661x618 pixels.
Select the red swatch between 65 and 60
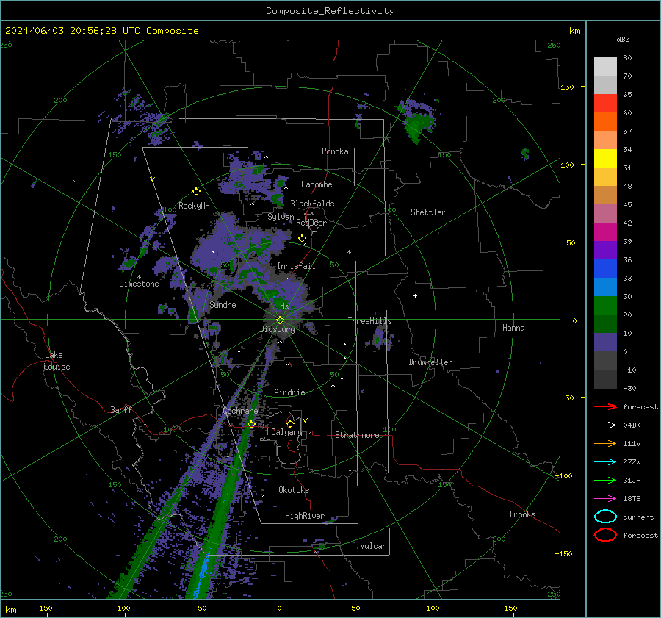[605, 104]
